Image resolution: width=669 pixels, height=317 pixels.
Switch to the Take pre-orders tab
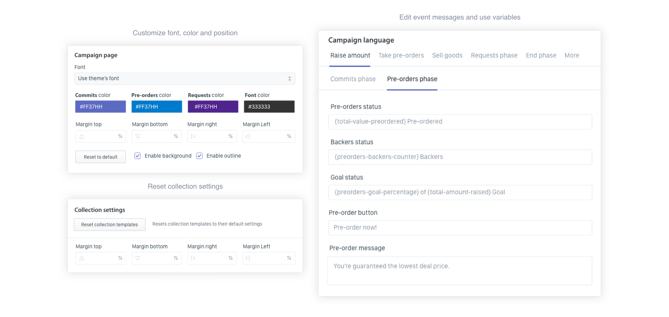tap(401, 55)
